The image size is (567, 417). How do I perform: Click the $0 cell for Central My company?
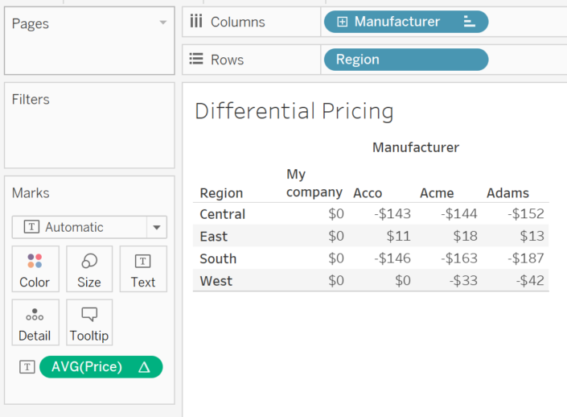pyautogui.click(x=336, y=213)
